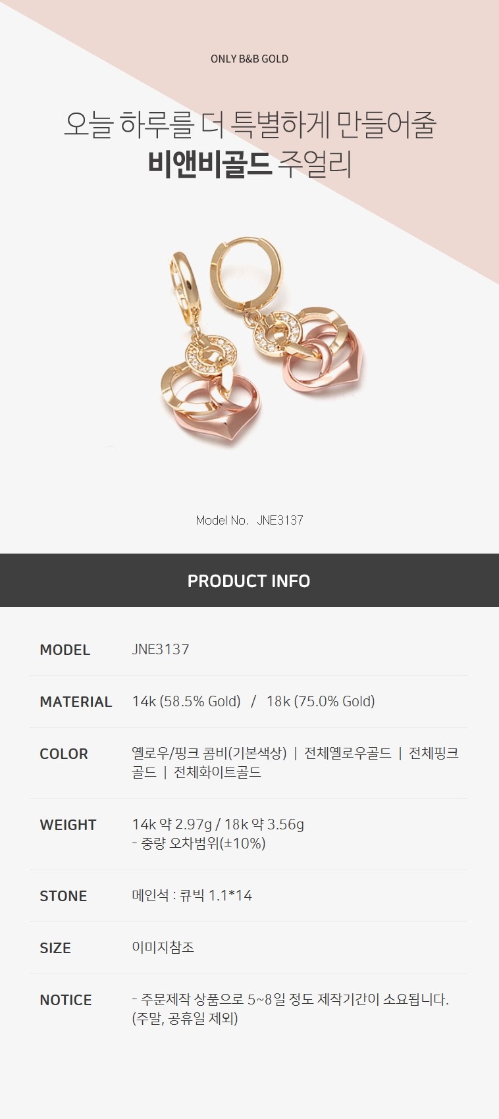Click the MATERIAL row label
Viewport: 499px width, 1119px height.
76,702
